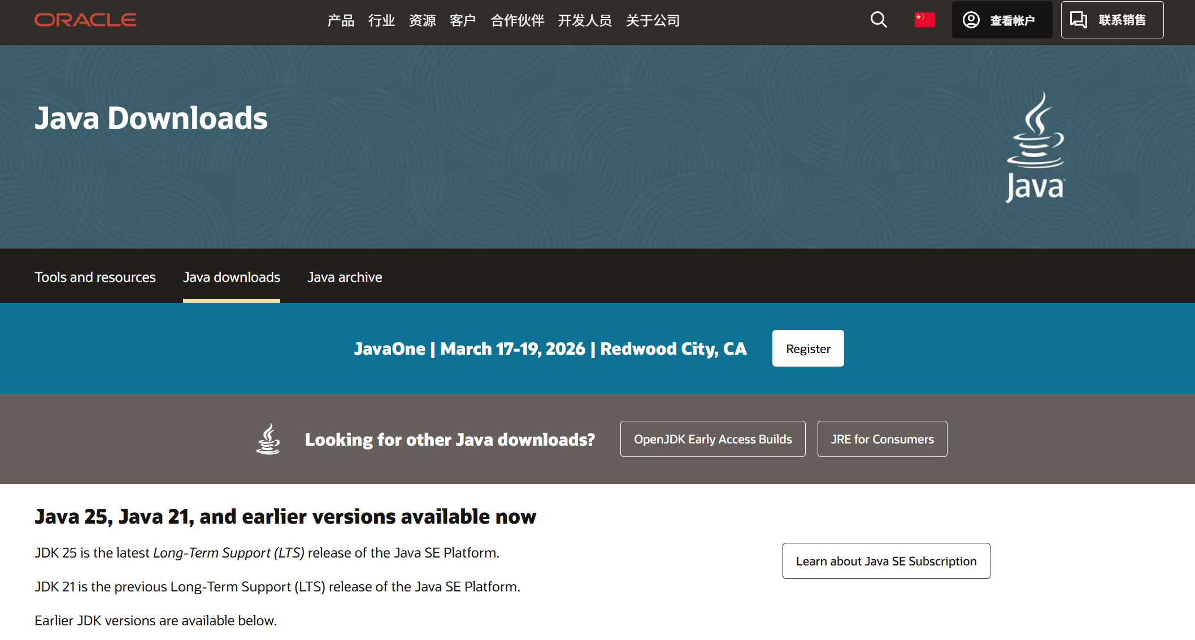The width and height of the screenshot is (1195, 640).
Task: Click the Oracle logo
Action: tap(85, 20)
